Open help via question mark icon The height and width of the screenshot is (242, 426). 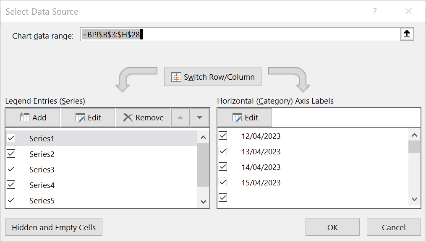pyautogui.click(x=375, y=11)
